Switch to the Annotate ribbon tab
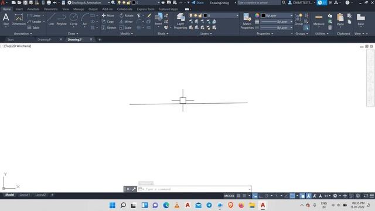The image size is (375, 211). [x=33, y=9]
